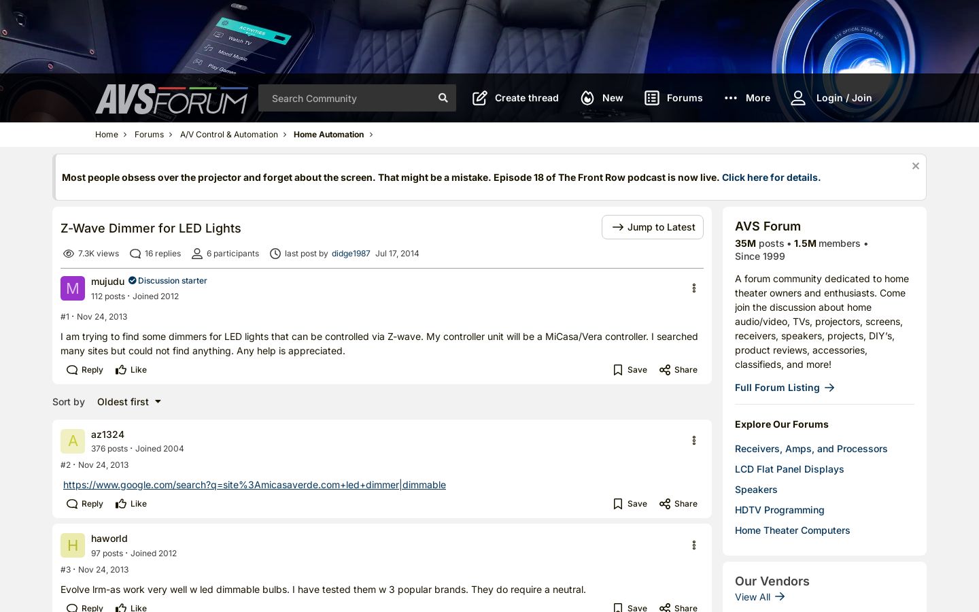Open A/V Control & Automation breadcrumb

coord(229,135)
